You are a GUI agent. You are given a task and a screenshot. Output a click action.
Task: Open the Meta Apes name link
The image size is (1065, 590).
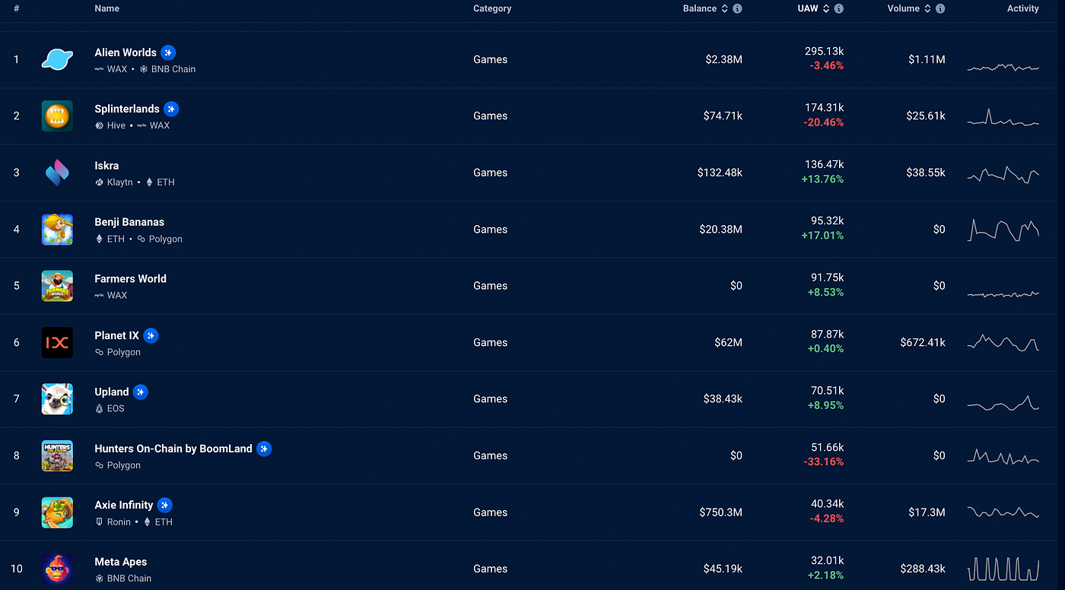click(x=121, y=562)
